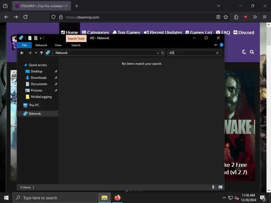Open the Network ribbon tab
The width and height of the screenshot is (271, 203).
coord(41,45)
